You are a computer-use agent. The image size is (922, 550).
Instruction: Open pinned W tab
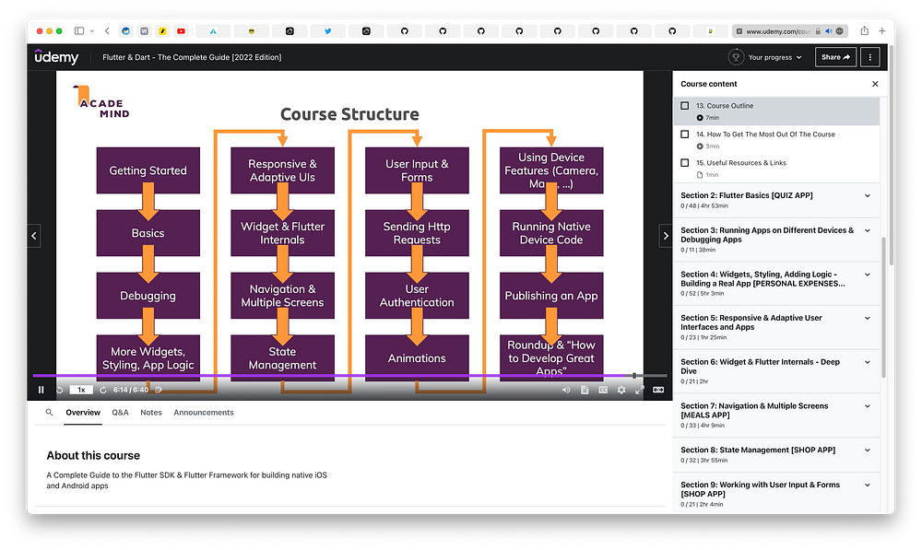point(144,31)
